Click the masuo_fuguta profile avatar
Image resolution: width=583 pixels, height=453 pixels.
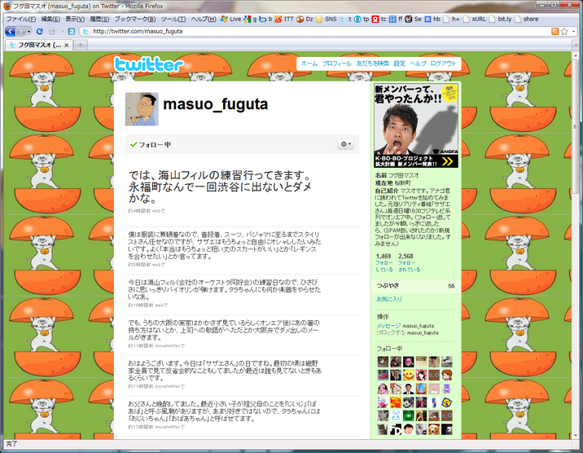pos(142,109)
